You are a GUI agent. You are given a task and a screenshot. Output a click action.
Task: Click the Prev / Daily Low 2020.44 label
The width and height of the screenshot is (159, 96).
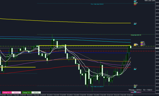point(97,87)
